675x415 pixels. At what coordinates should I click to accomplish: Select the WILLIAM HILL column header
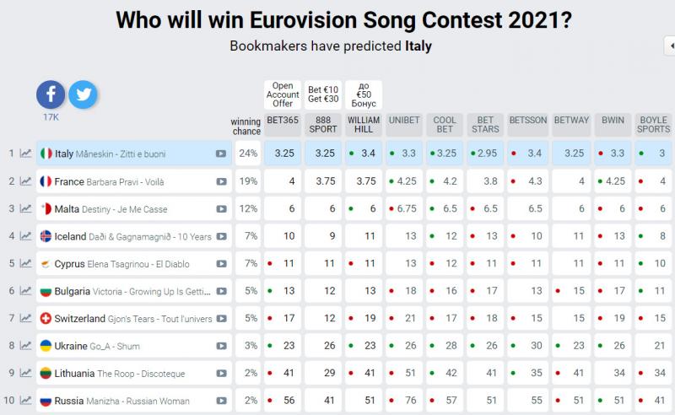point(364,125)
